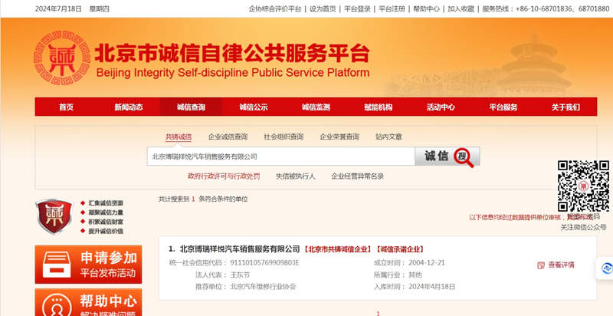This screenshot has width=613, height=316.
Task: Open the floating blue assistant icon
Action: point(606,268)
